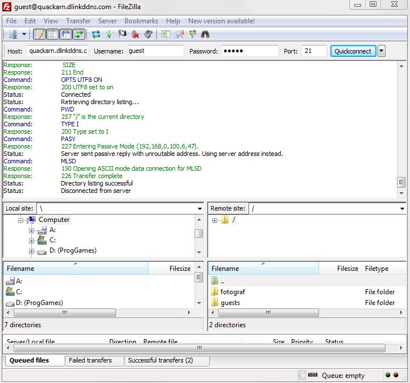Expand the remote root / folder node
The height and width of the screenshot is (383, 410).
pos(214,220)
